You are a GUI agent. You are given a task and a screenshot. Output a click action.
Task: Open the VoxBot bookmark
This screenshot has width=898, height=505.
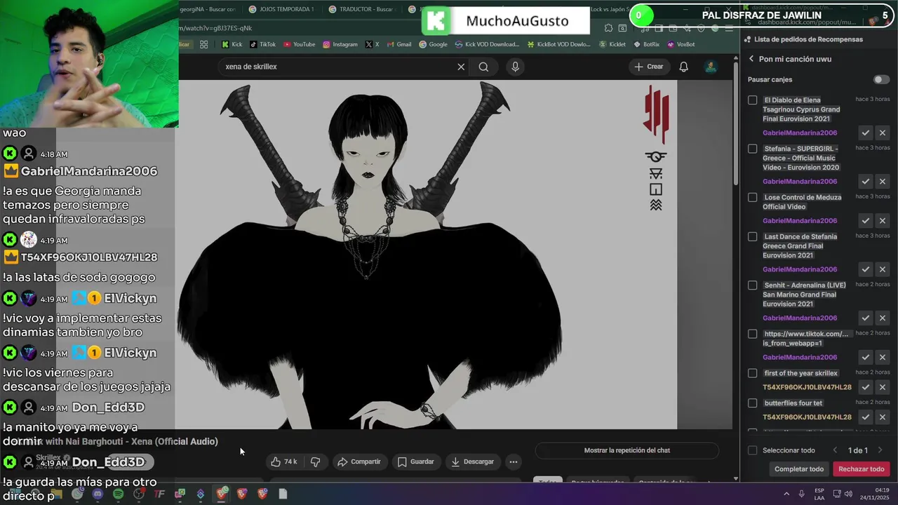coord(681,44)
